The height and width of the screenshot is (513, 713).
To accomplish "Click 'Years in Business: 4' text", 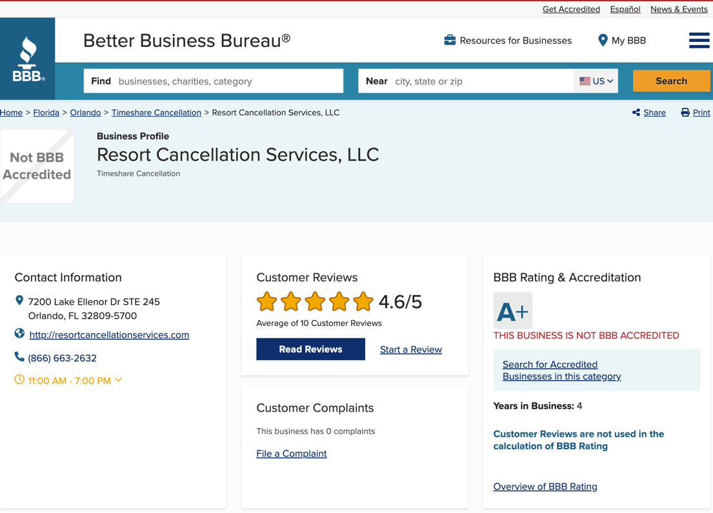I will point(537,406).
